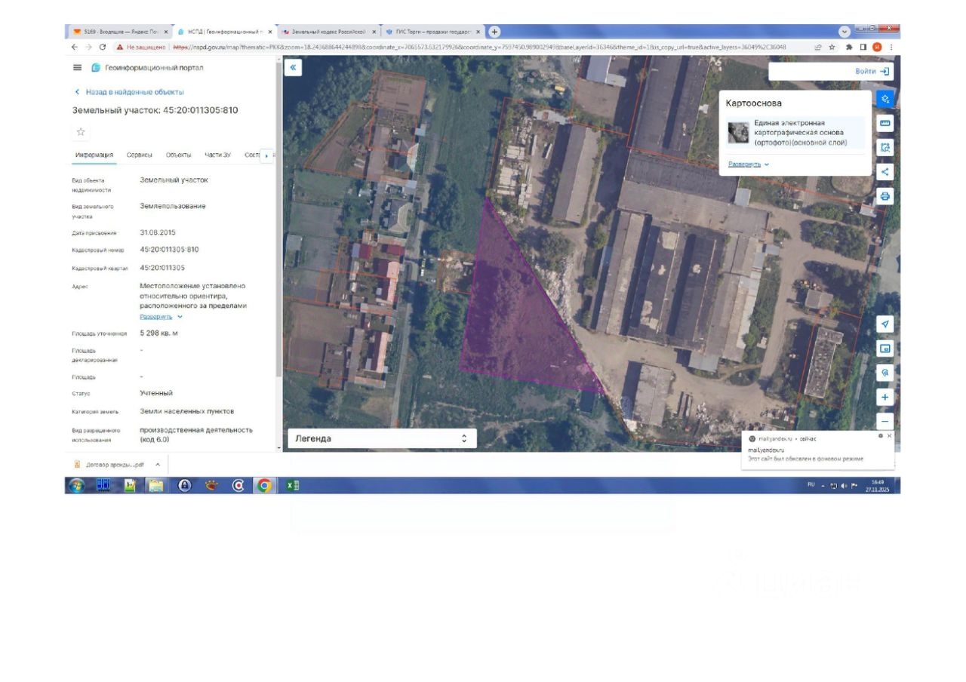Click the cadastral number 45:20:011305:810 value
This screenshot has width=966, height=682.
point(169,250)
